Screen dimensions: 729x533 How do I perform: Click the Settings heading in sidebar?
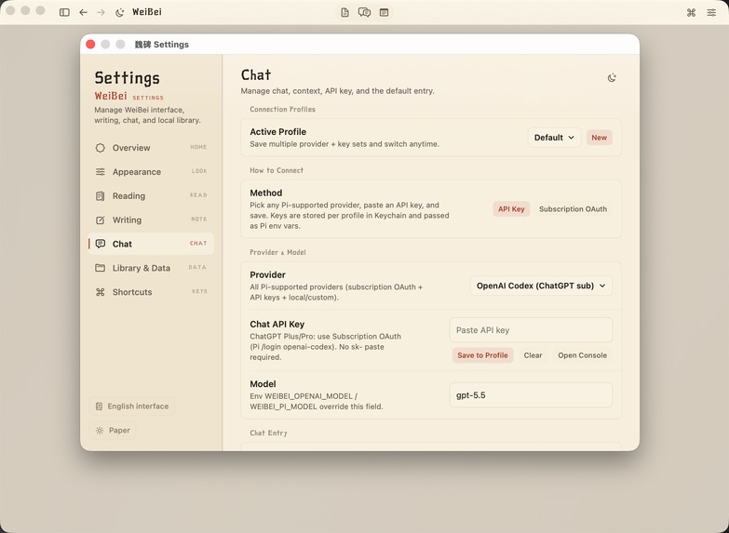coord(128,78)
